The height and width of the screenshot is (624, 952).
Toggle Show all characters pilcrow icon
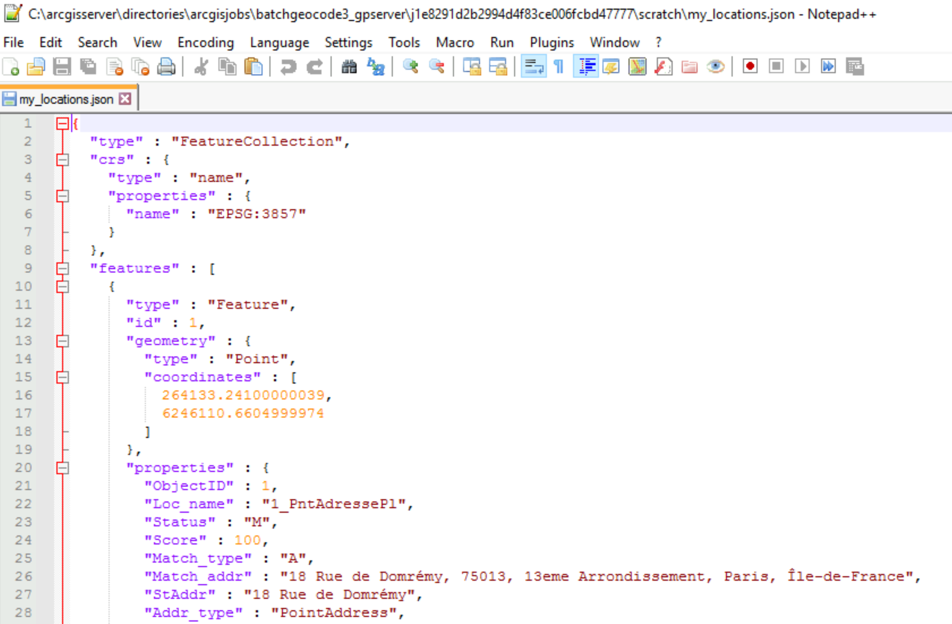click(x=559, y=67)
